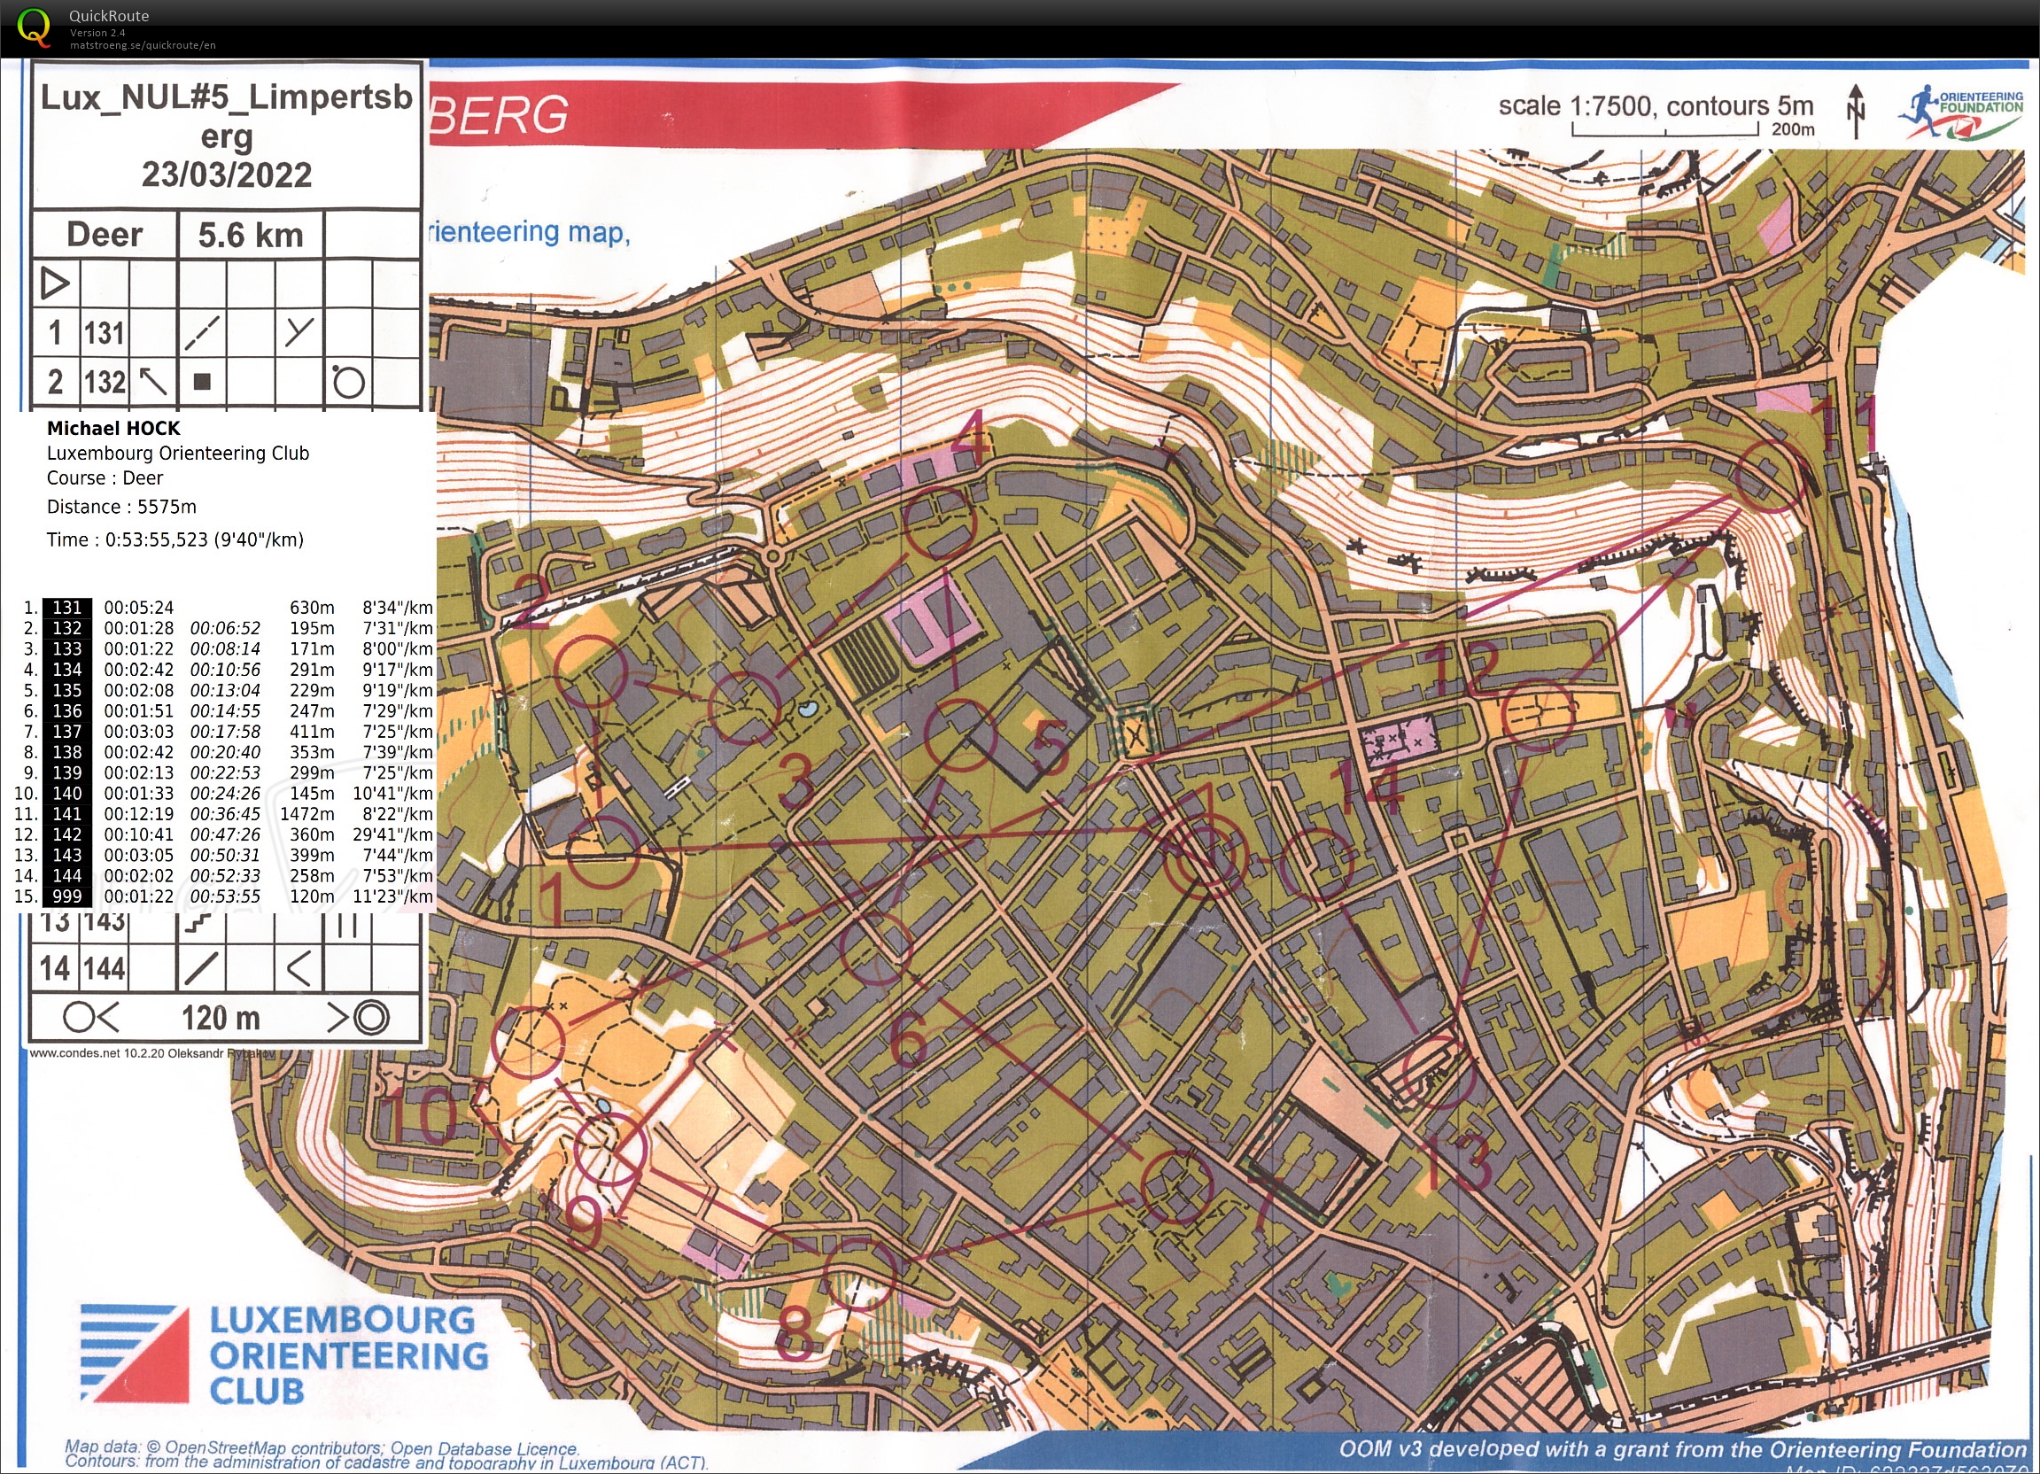
Task: Select split code 136 in the splits list
Action: point(67,711)
